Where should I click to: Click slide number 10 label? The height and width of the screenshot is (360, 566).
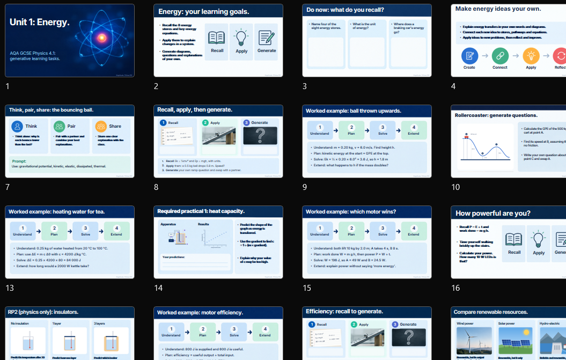pyautogui.click(x=455, y=187)
